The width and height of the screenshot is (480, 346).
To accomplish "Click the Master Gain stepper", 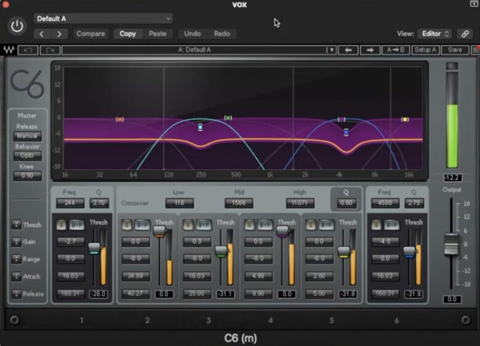I will 16,242.
